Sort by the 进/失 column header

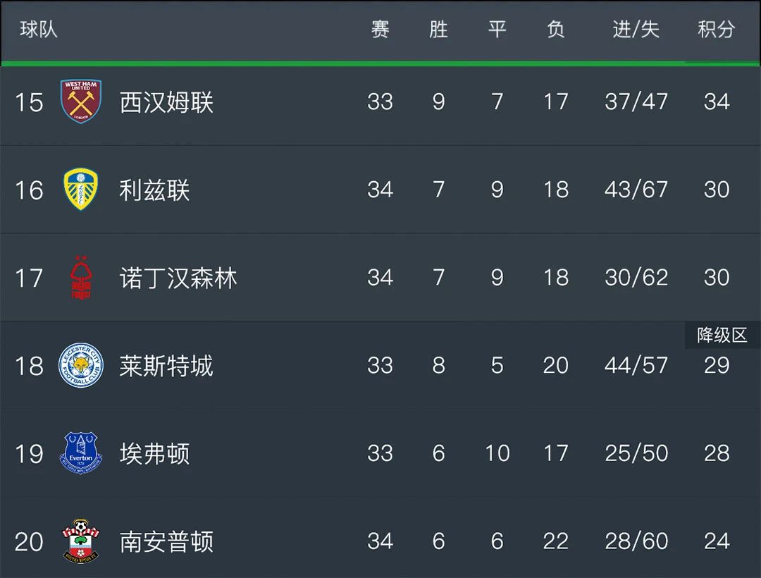(x=636, y=30)
